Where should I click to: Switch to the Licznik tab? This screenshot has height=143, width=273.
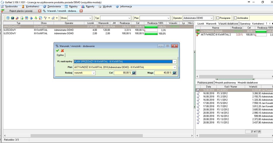point(201,24)
